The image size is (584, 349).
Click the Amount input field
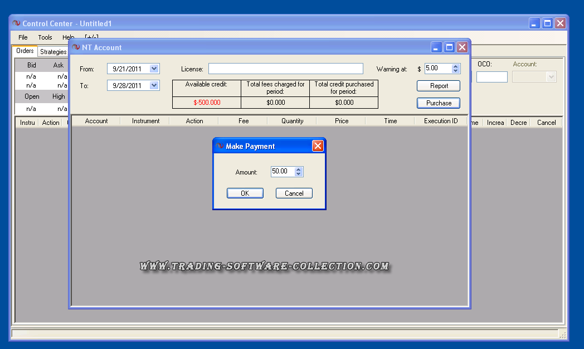(x=282, y=172)
